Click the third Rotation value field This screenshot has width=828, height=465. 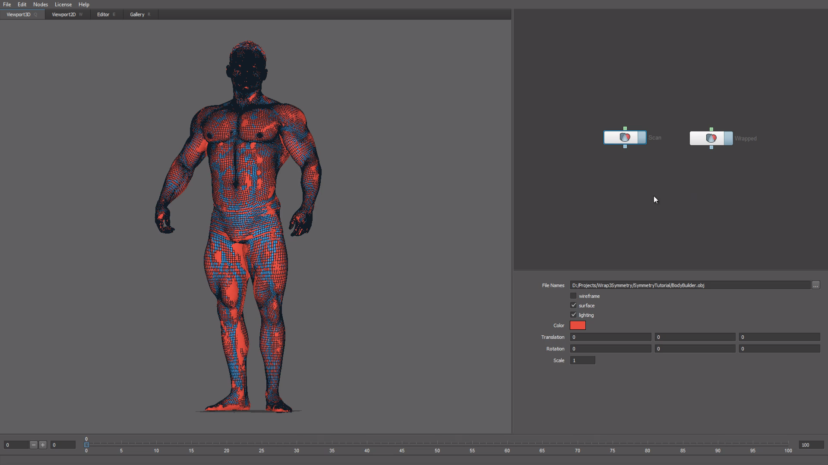pos(779,349)
